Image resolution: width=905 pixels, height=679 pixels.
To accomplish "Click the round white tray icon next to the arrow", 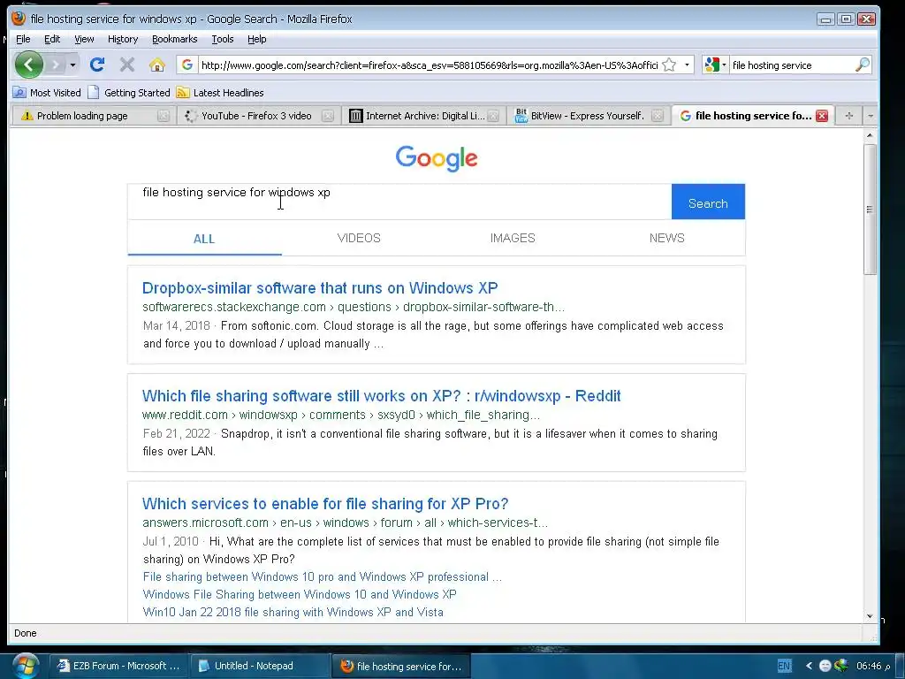I will click(825, 666).
